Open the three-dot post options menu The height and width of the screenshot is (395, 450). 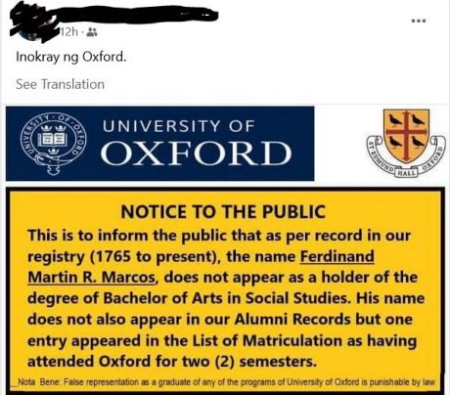pyautogui.click(x=419, y=21)
